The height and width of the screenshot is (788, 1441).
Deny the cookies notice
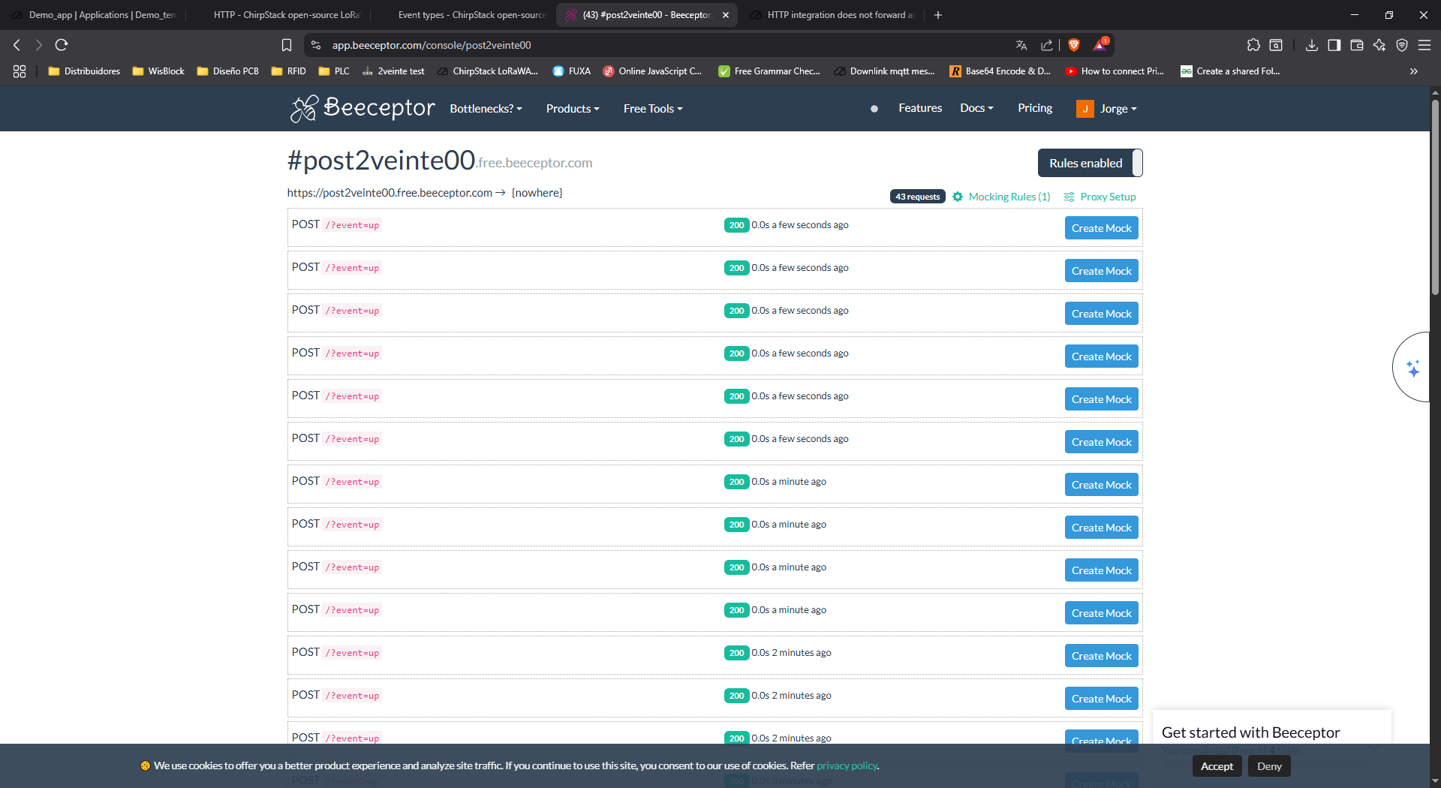pyautogui.click(x=1269, y=766)
